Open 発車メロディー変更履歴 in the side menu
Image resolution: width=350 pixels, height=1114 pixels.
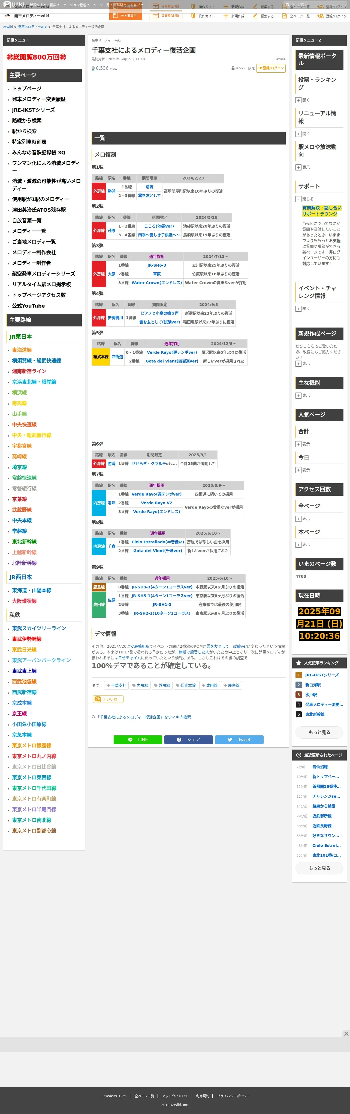click(39, 99)
